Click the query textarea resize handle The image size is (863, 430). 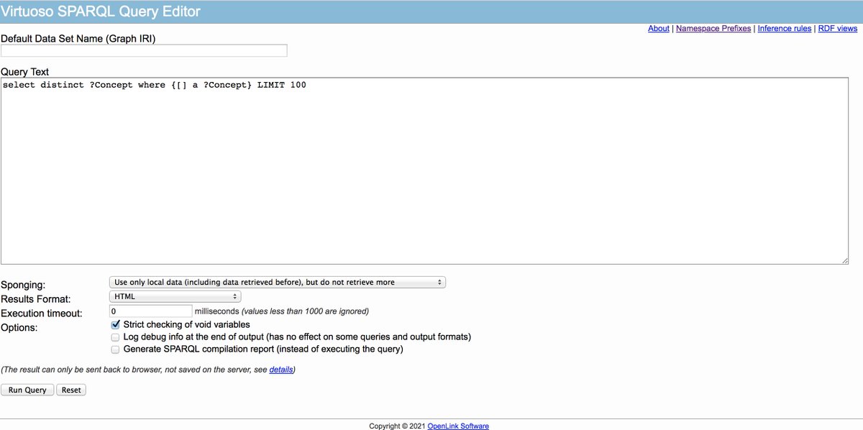coord(844,260)
